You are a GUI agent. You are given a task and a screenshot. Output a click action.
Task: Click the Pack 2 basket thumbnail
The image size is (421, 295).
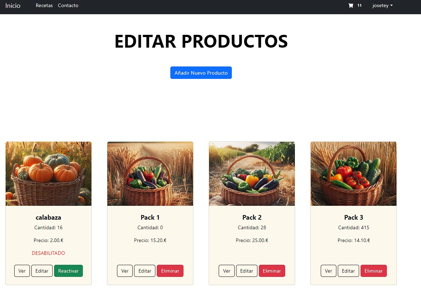252,174
